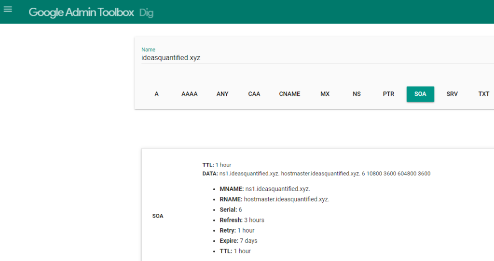Select the CNAME record type
This screenshot has height=261, width=494.
click(289, 94)
